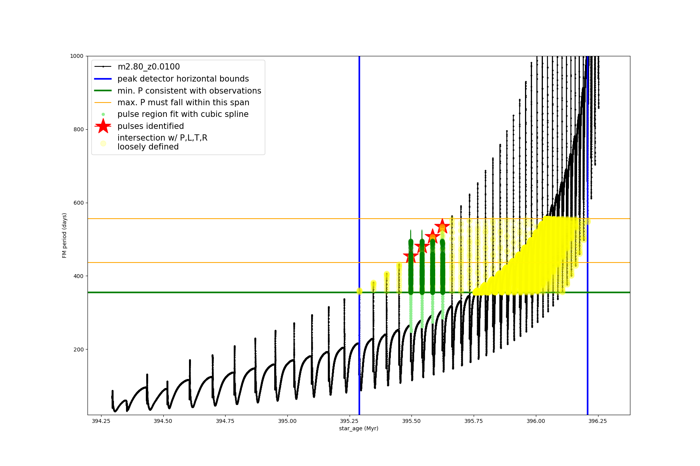Click the 1000 tick label on the y-axis
The image size is (700, 466).
pos(77,56)
